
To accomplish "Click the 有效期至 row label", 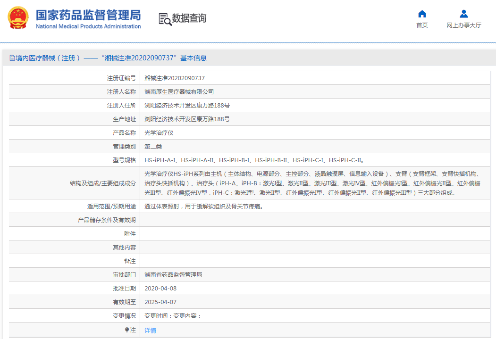I will click(124, 302).
